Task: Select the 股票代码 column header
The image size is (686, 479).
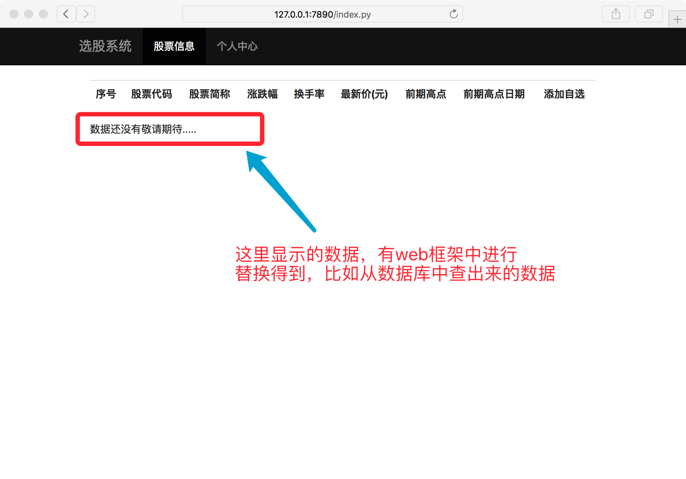Action: (152, 94)
